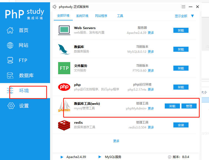Click 更多 link next to FTP0.9.60
Screen dimensions: 209x160
[151, 71]
